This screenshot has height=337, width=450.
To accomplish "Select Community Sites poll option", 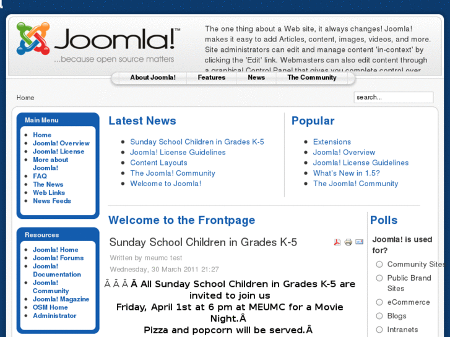I will [379, 264].
